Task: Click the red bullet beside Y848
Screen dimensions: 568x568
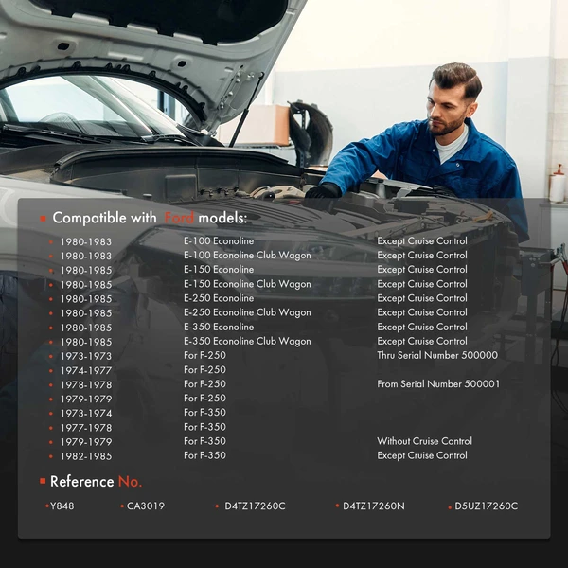Action: 47,506
